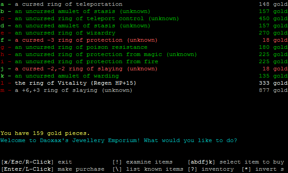Select the cursed ring of teleportation

click(144, 4)
